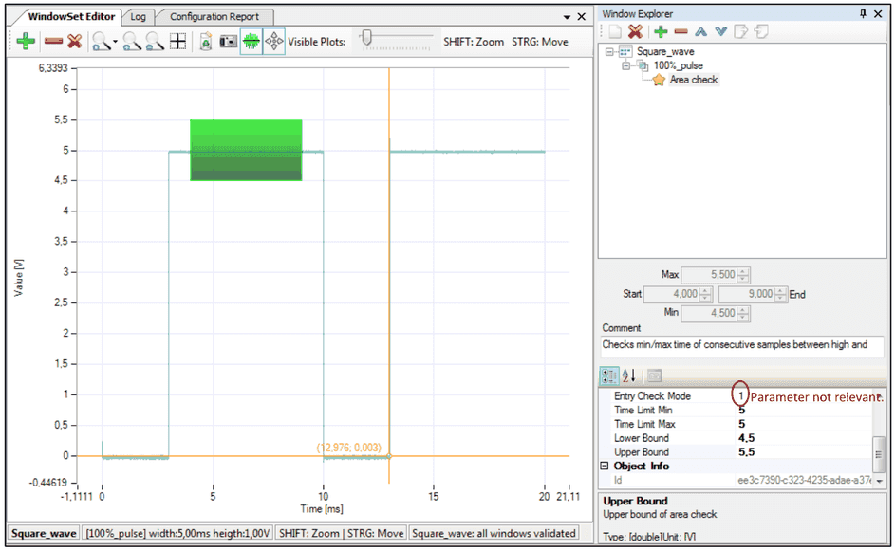Click the Id property value
Viewport: 895px width, 550px height.
804,481
